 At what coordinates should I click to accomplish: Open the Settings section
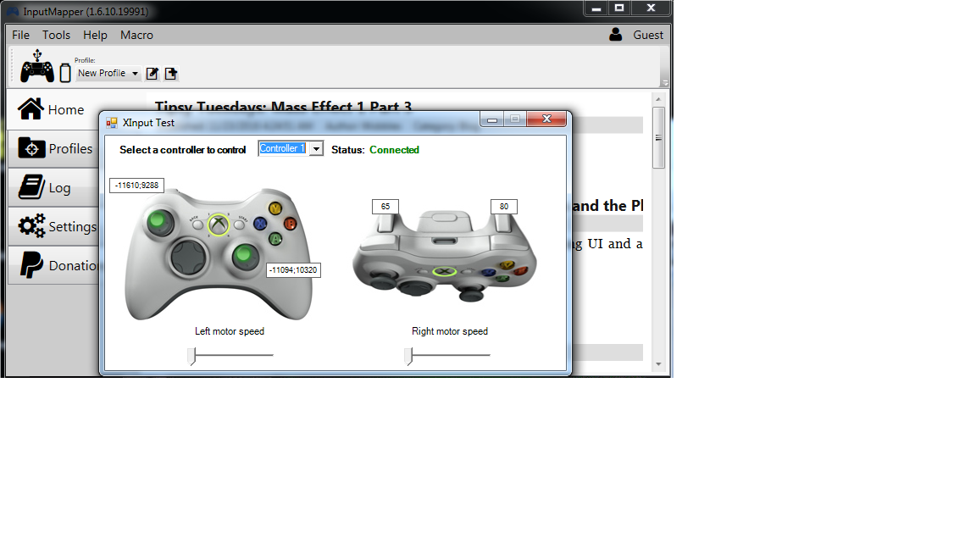pyautogui.click(x=54, y=226)
